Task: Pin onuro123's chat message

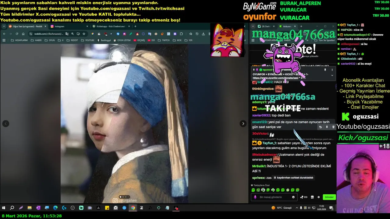Action: pyautogui.click(x=327, y=127)
